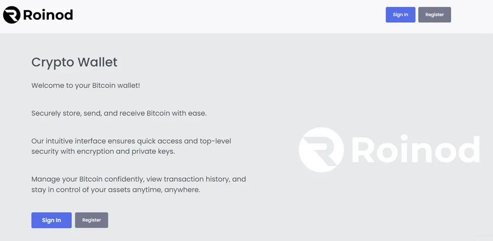493x241 pixels.
Task: Select the gray Register button under the text
Action: 92,220
